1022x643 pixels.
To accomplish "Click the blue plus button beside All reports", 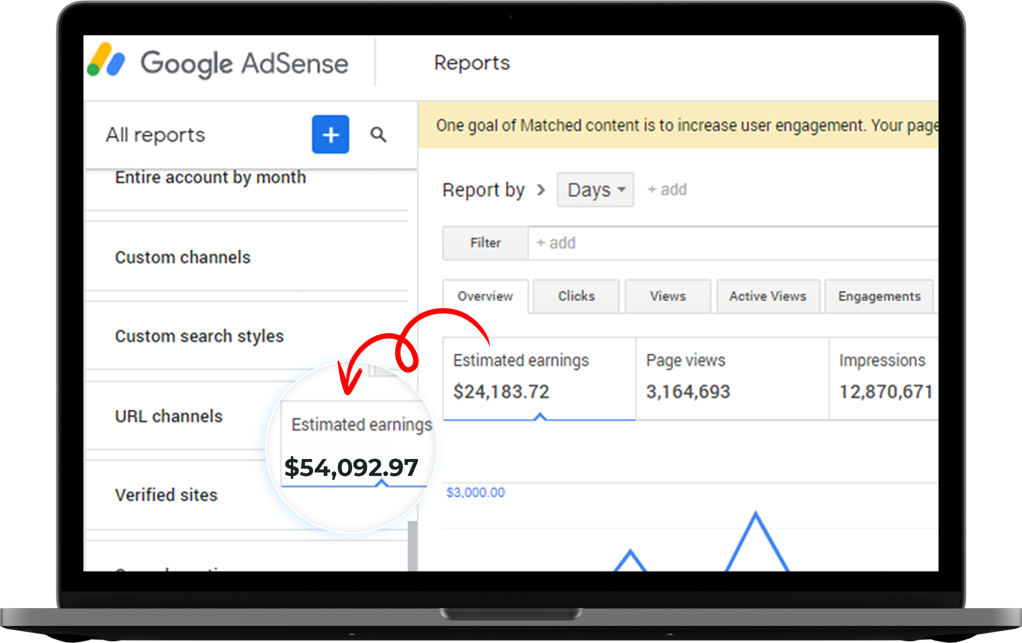I will (331, 134).
